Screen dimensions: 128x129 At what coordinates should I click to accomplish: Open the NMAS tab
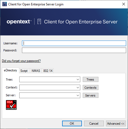36,71
